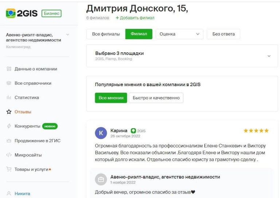Click the layers icon for all directories
The width and height of the screenshot is (280, 198).
tap(9, 83)
